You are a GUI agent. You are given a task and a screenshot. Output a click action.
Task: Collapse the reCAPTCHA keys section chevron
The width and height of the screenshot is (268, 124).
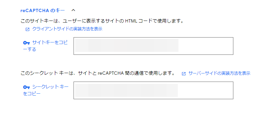coord(73,10)
